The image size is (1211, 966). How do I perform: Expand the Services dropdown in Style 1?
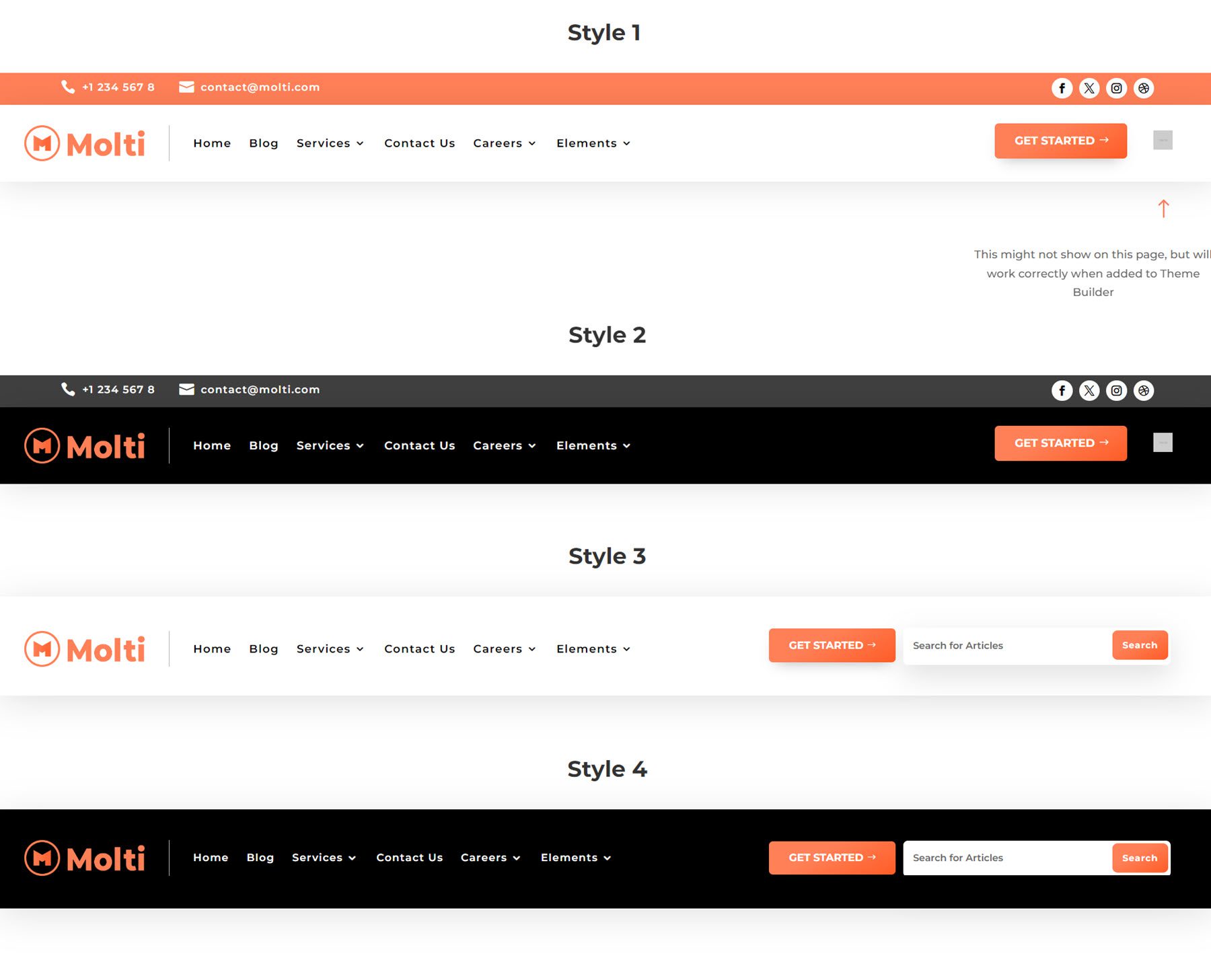point(329,143)
